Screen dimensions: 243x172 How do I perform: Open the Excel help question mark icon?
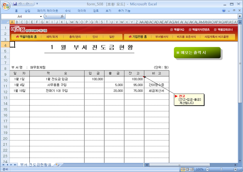[x=224, y=11]
